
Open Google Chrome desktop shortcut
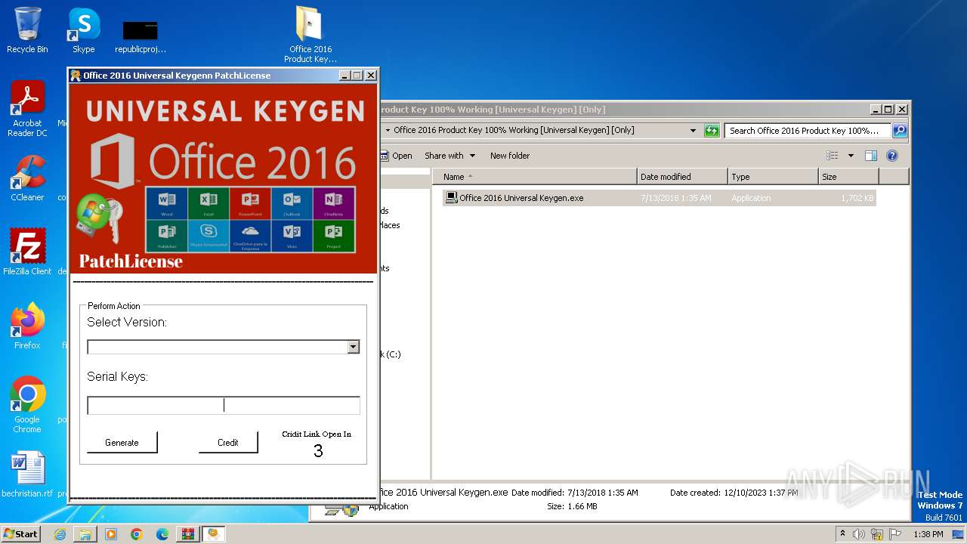coord(27,405)
